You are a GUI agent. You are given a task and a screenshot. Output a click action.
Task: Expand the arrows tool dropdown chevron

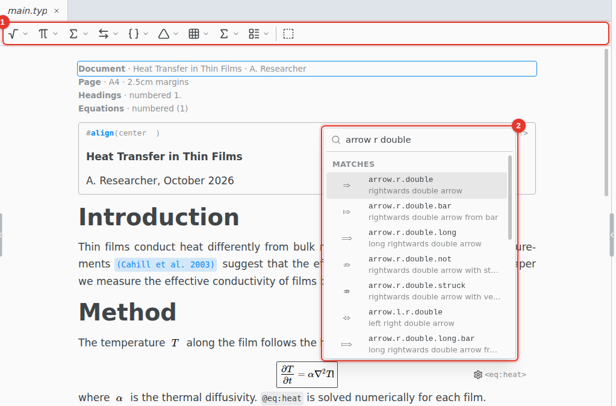coord(116,34)
